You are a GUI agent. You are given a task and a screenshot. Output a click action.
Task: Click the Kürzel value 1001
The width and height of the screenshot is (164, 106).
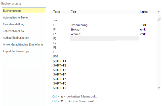click(143, 25)
